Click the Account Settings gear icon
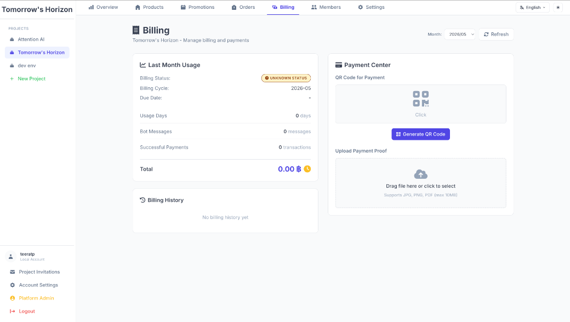 [x=13, y=285]
